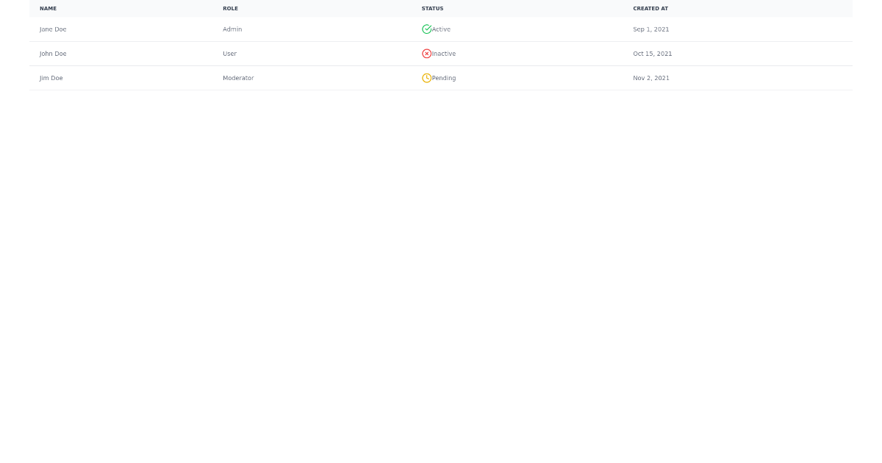The width and height of the screenshot is (882, 463).
Task: Click the name John Doe
Action: pyautogui.click(x=52, y=53)
